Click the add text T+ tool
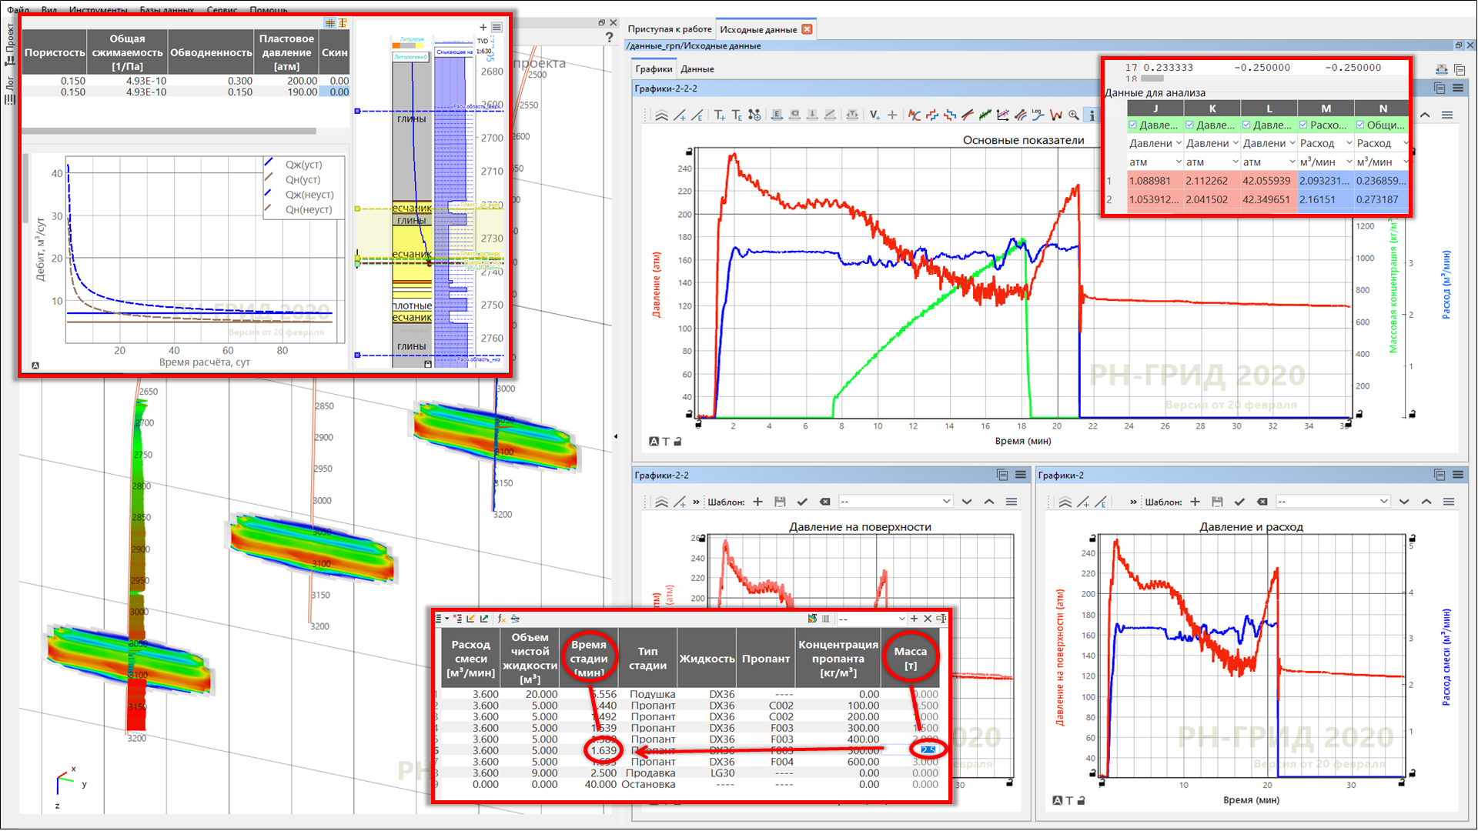 719,115
